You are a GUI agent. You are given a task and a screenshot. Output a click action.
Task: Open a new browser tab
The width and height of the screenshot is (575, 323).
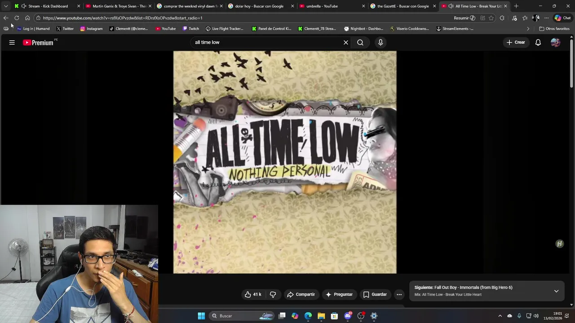point(516,6)
